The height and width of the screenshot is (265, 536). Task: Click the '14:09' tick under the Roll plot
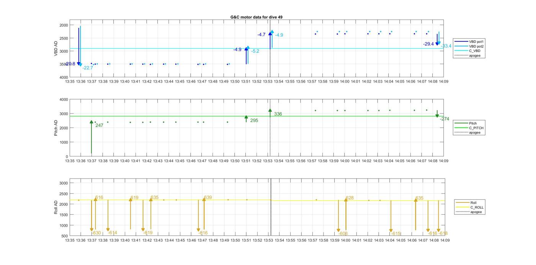point(444,241)
